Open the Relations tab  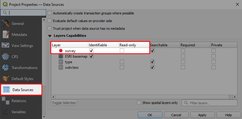point(21,101)
